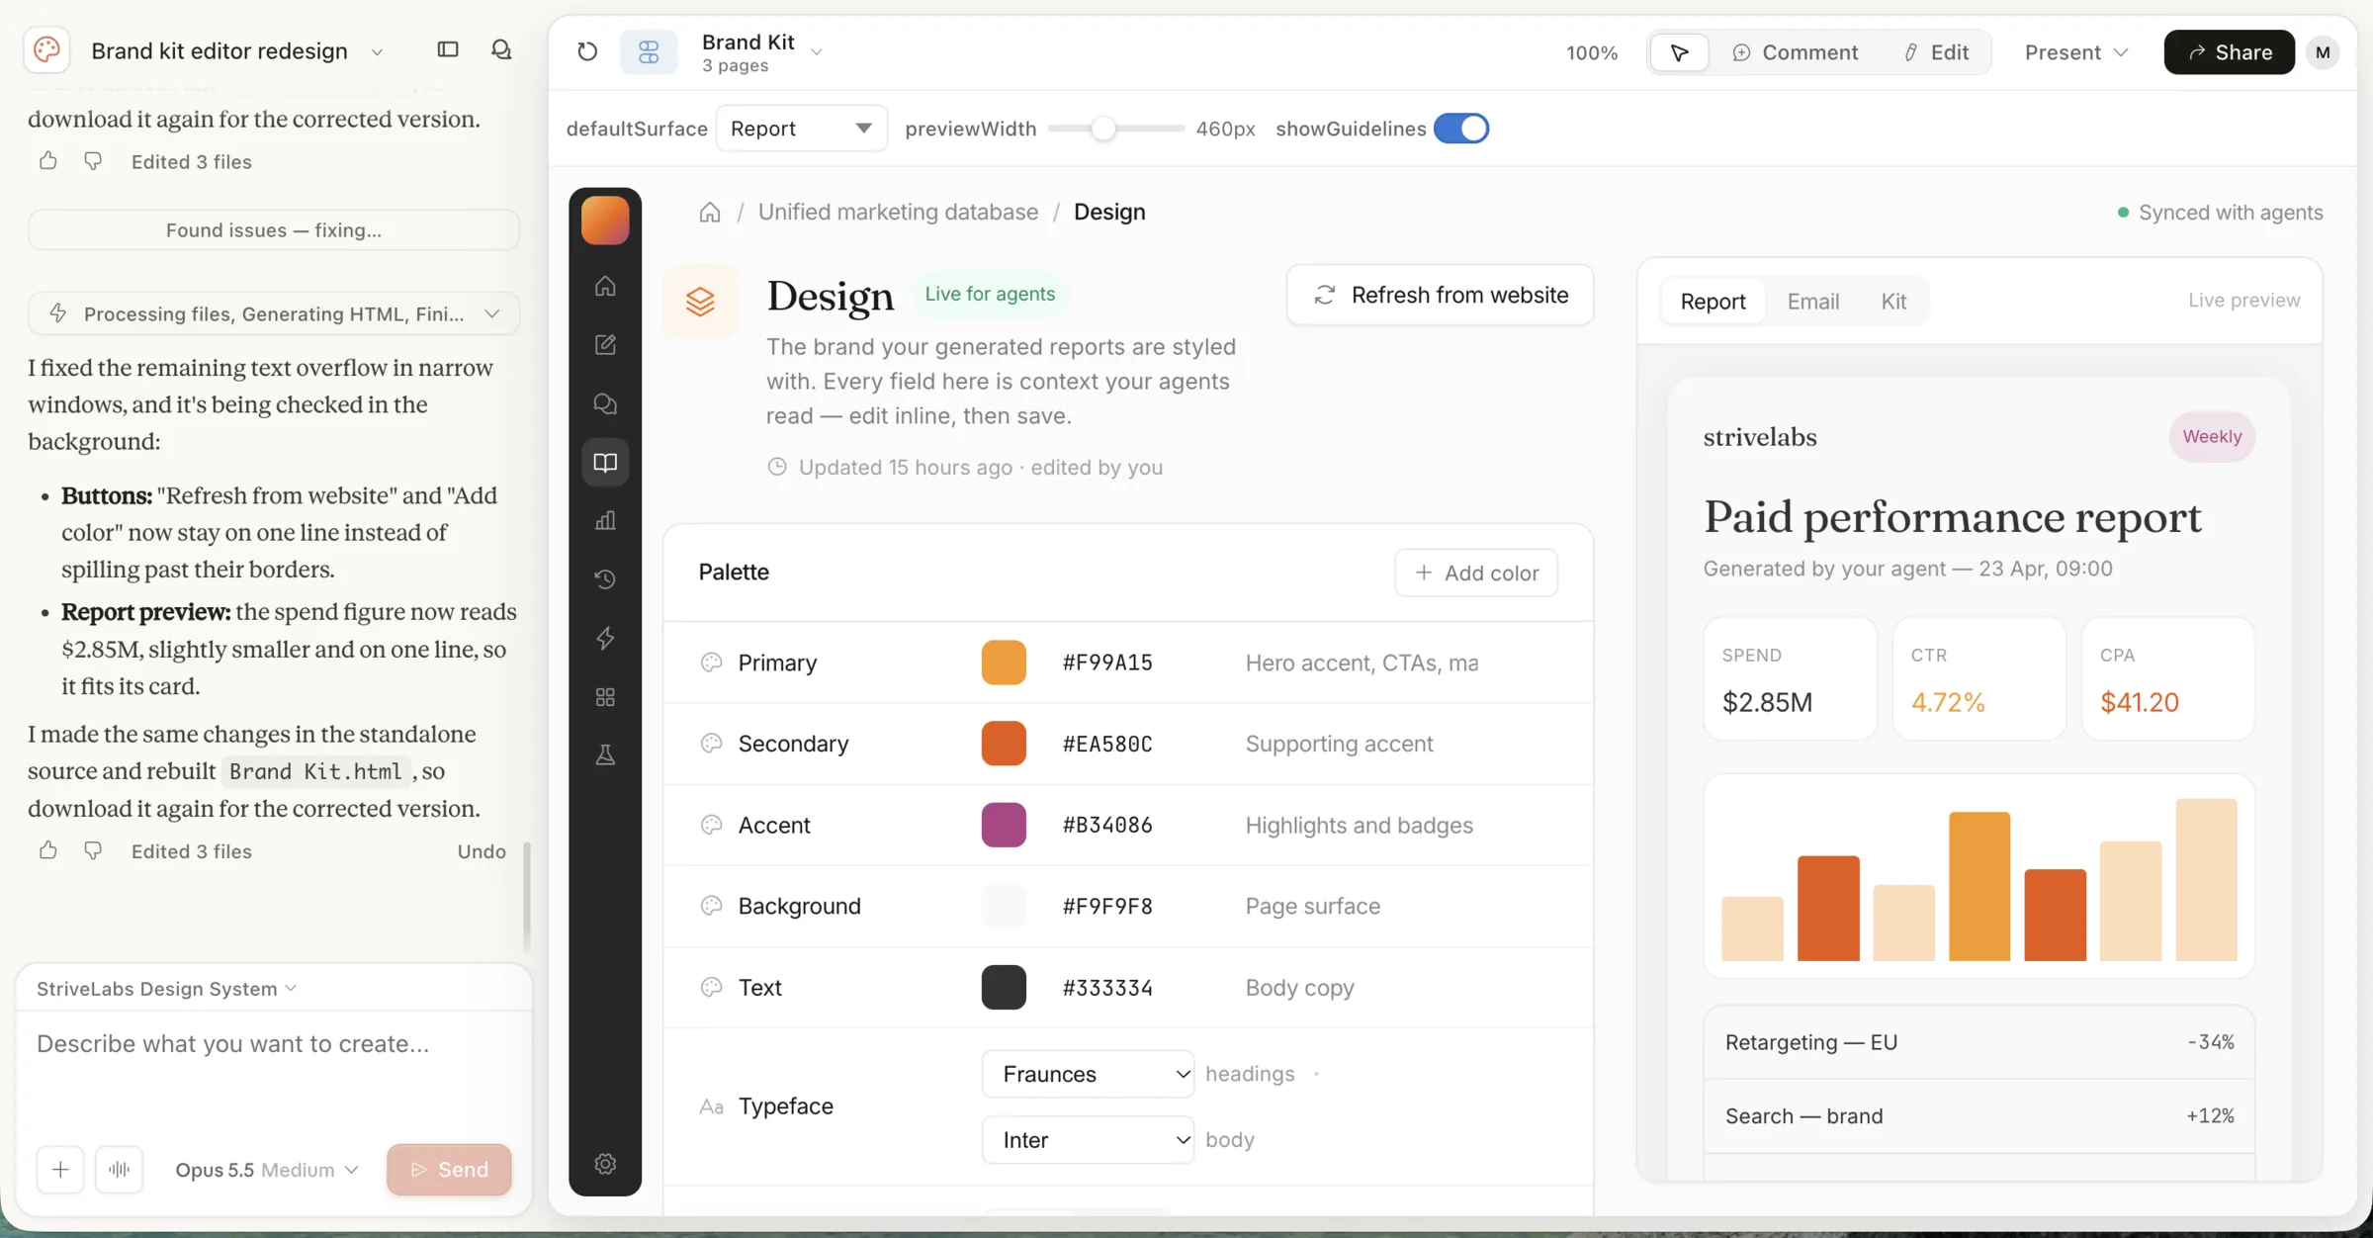2373x1238 pixels.
Task: Click the Primary color swatch #F99A15
Action: click(1004, 663)
